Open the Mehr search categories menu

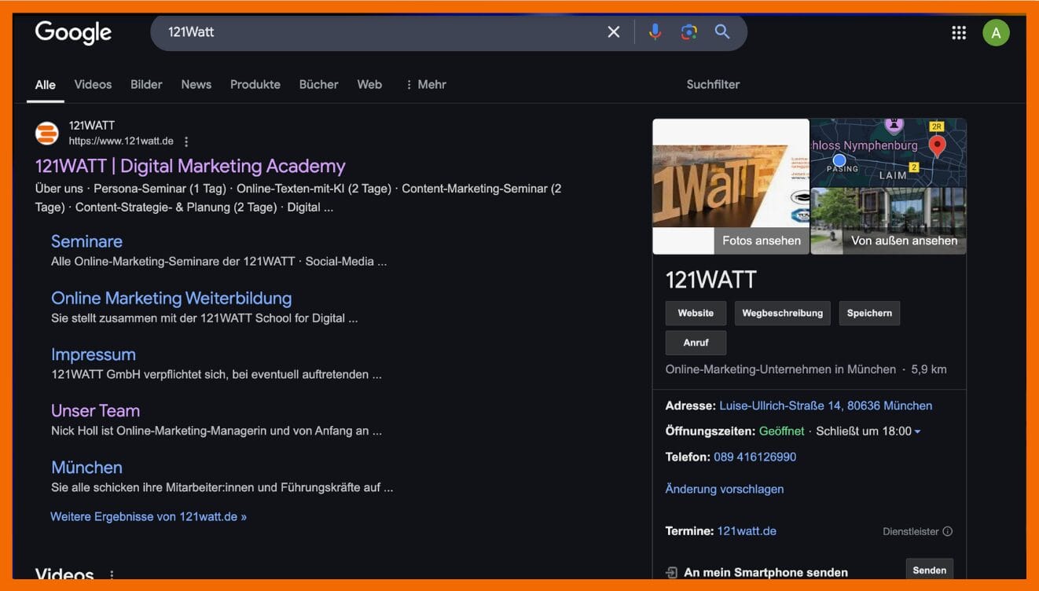(x=427, y=84)
